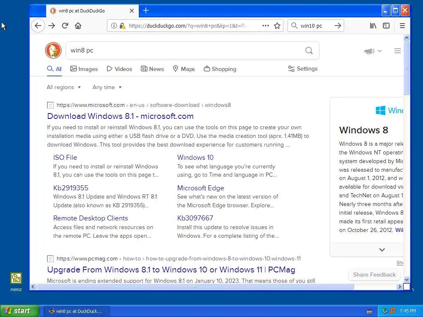This screenshot has height=317, width=423.
Task: Switch to the All results tab
Action: 54,69
